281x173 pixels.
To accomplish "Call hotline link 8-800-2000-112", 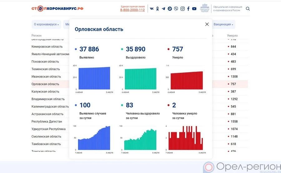I will 132,10.
